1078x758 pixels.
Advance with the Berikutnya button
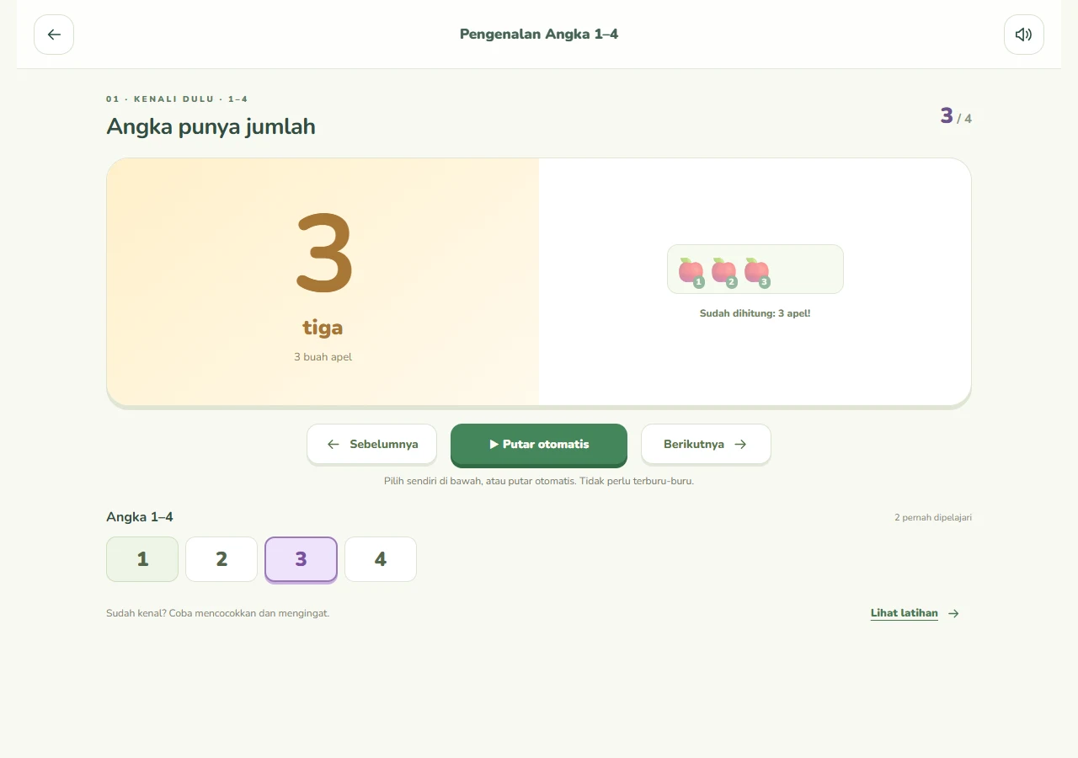(x=706, y=444)
